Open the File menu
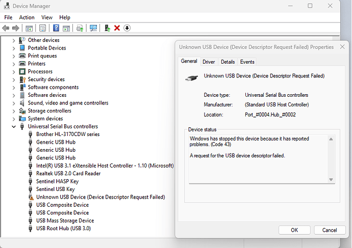 click(x=8, y=17)
